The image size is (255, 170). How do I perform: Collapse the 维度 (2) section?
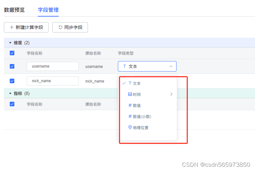10,43
